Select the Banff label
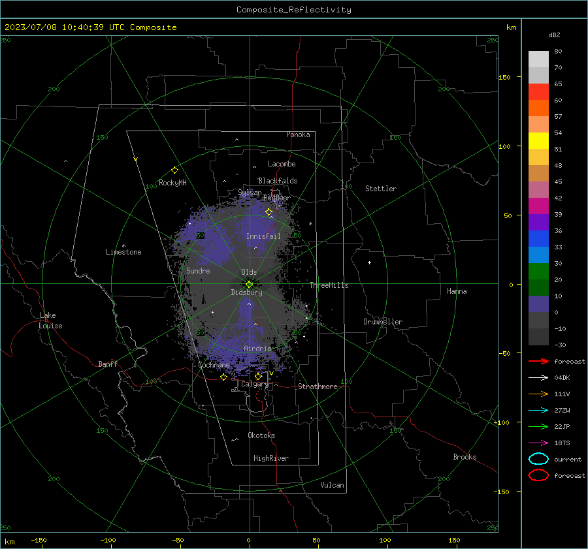The height and width of the screenshot is (549, 588). coord(108,364)
